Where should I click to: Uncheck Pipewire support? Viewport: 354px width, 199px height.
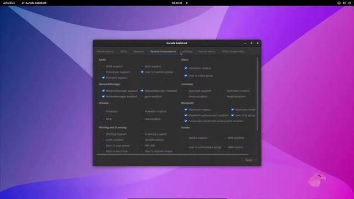pyautogui.click(x=103, y=77)
